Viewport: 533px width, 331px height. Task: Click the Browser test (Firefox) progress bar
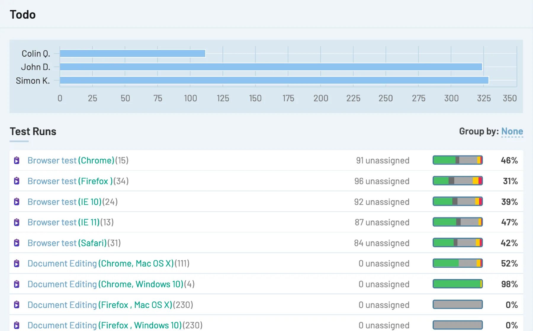(458, 181)
